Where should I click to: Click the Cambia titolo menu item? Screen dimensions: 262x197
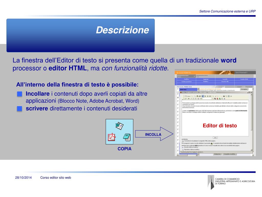point(244,79)
